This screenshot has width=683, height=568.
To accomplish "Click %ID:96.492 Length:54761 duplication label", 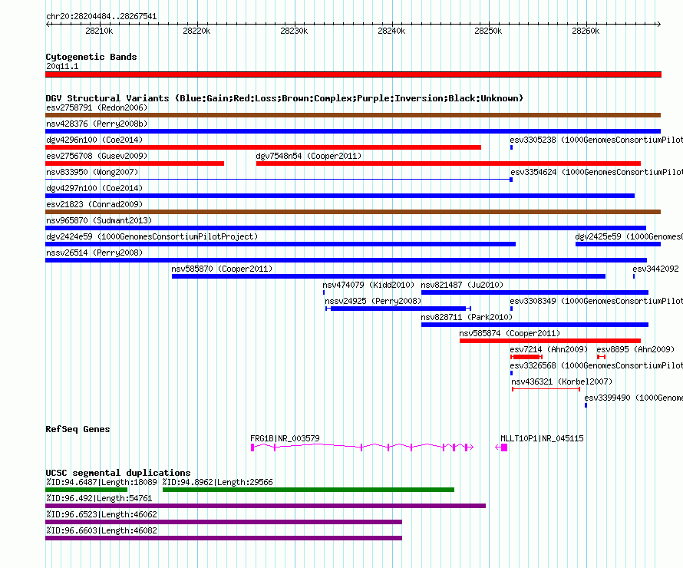I will (x=99, y=498).
